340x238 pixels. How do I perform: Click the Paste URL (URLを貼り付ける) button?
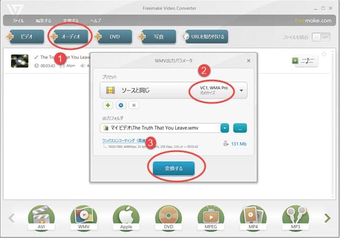[x=205, y=37]
